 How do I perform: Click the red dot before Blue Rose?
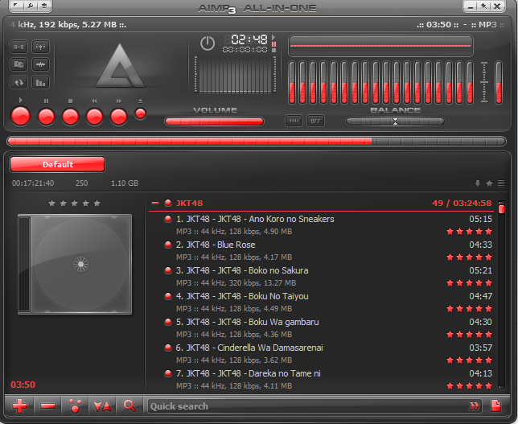click(168, 245)
